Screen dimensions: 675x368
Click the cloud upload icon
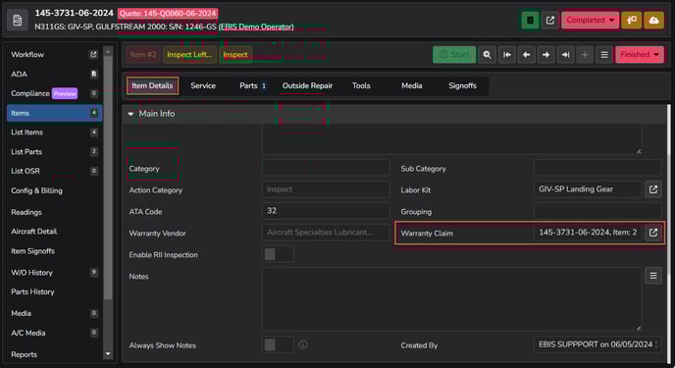653,21
